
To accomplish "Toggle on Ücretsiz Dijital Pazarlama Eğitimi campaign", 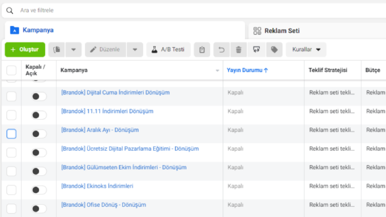I will 39,153.
